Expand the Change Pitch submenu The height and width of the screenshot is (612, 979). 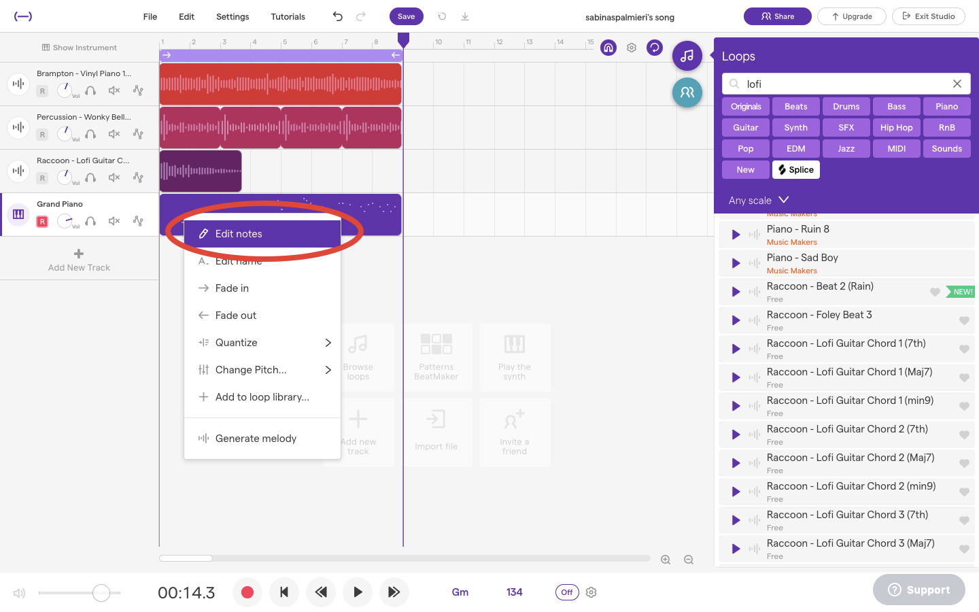tap(262, 370)
